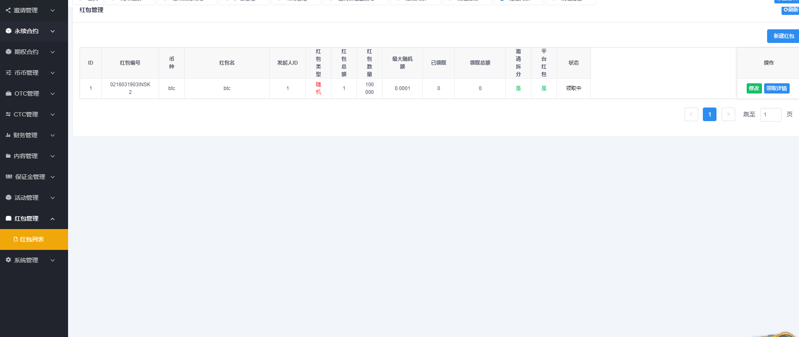The height and width of the screenshot is (337, 799).
Task: Click the briefcase icon beside OTC管理
Action: 9,93
